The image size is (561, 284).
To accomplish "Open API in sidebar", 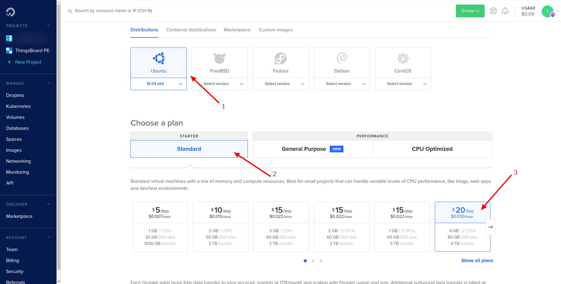I will pyautogui.click(x=10, y=183).
